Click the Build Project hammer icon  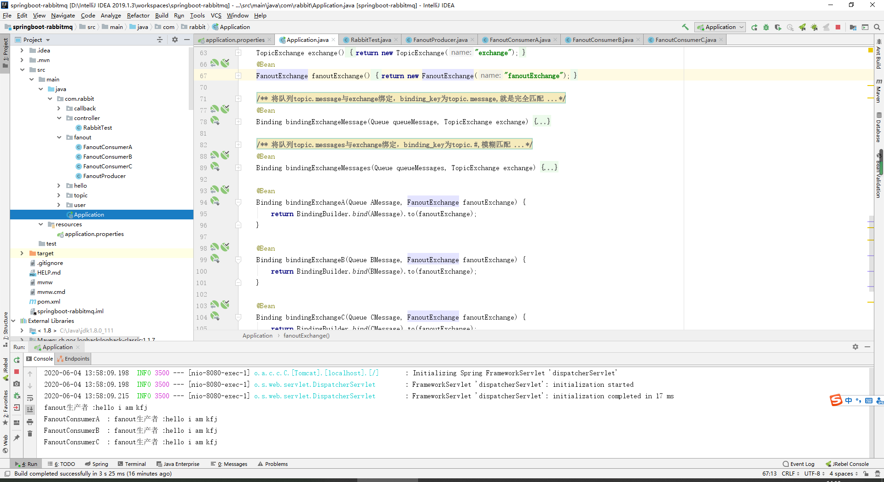(x=685, y=27)
